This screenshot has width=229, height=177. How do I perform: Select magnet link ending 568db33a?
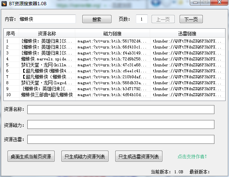point(112,83)
